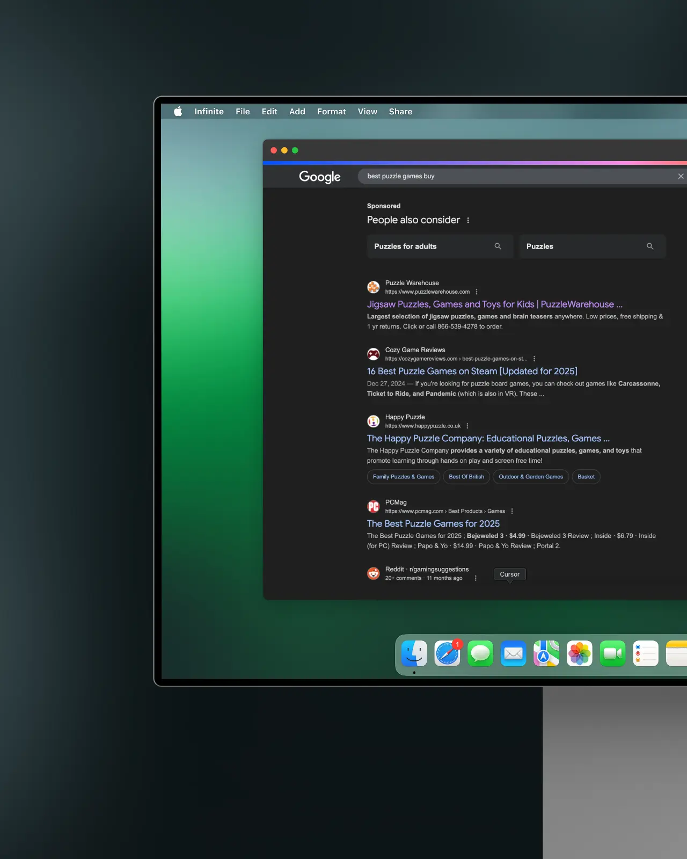Open more options for Puzzle Warehouse result
687x859 pixels.
[477, 292]
